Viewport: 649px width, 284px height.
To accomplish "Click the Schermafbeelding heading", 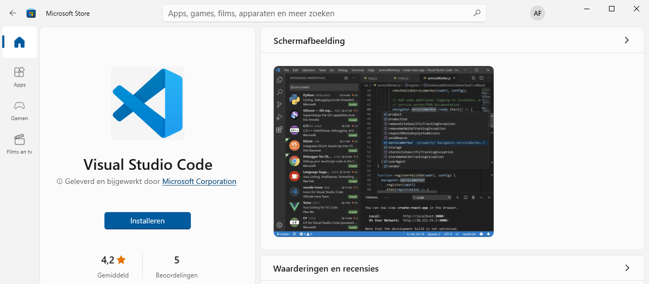I will tap(309, 41).
